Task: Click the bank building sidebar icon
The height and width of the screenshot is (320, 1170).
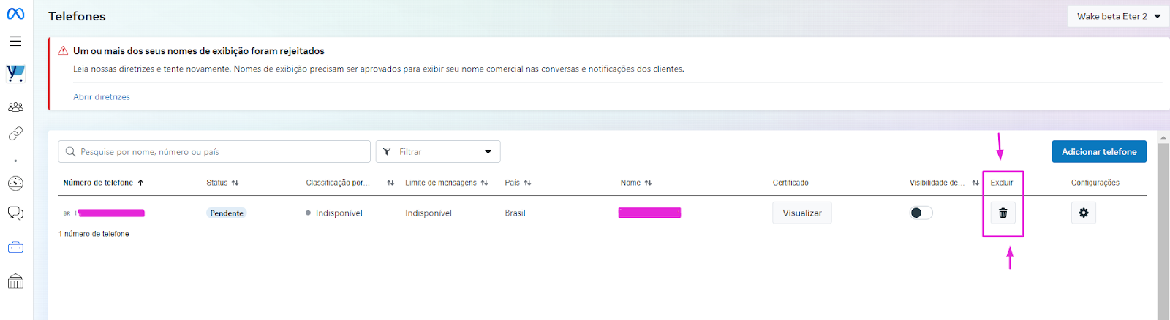Action: pyautogui.click(x=15, y=281)
